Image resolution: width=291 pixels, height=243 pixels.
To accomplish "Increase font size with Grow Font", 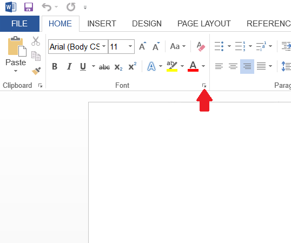I will (143, 46).
